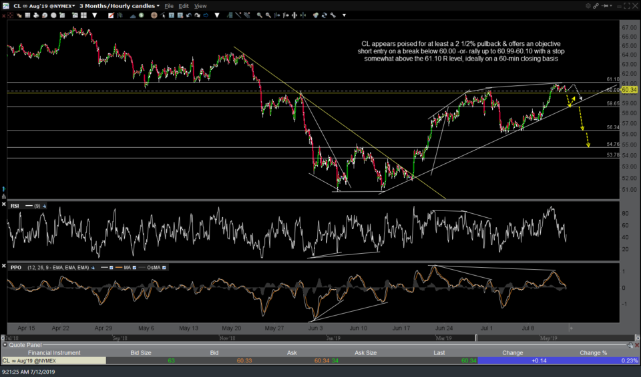The image size is (641, 377).
Task: Click the crosshair cursor tool icon
Action: 154,15
